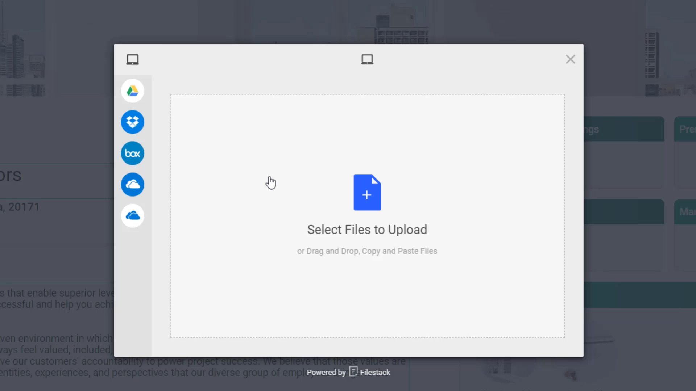Image resolution: width=696 pixels, height=391 pixels.
Task: Click the teal 'Mar' tab at right edge
Action: coord(686,212)
